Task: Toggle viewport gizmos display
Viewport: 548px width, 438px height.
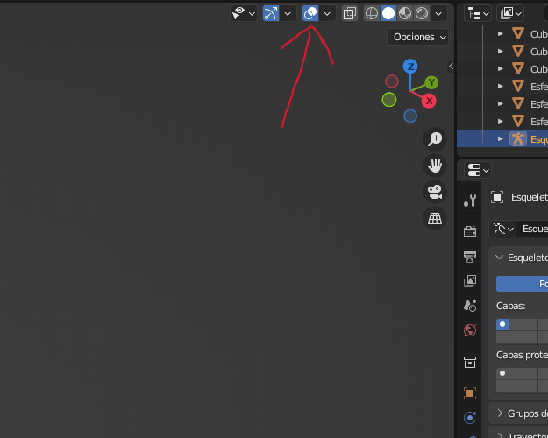Action: pyautogui.click(x=271, y=14)
